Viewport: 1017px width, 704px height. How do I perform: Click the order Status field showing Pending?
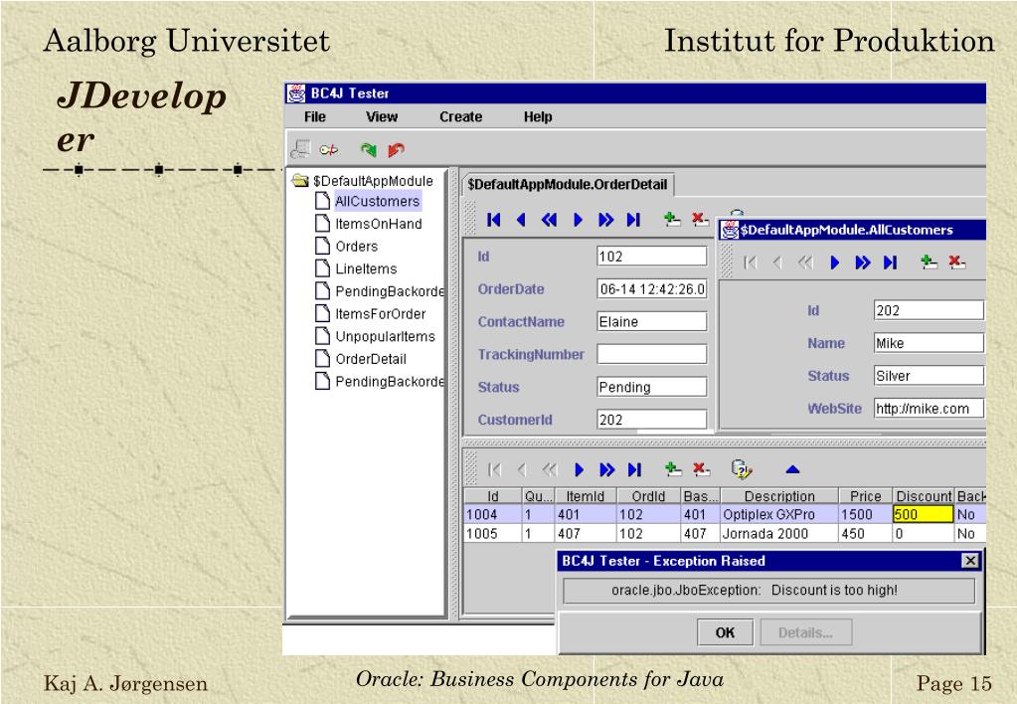(652, 387)
